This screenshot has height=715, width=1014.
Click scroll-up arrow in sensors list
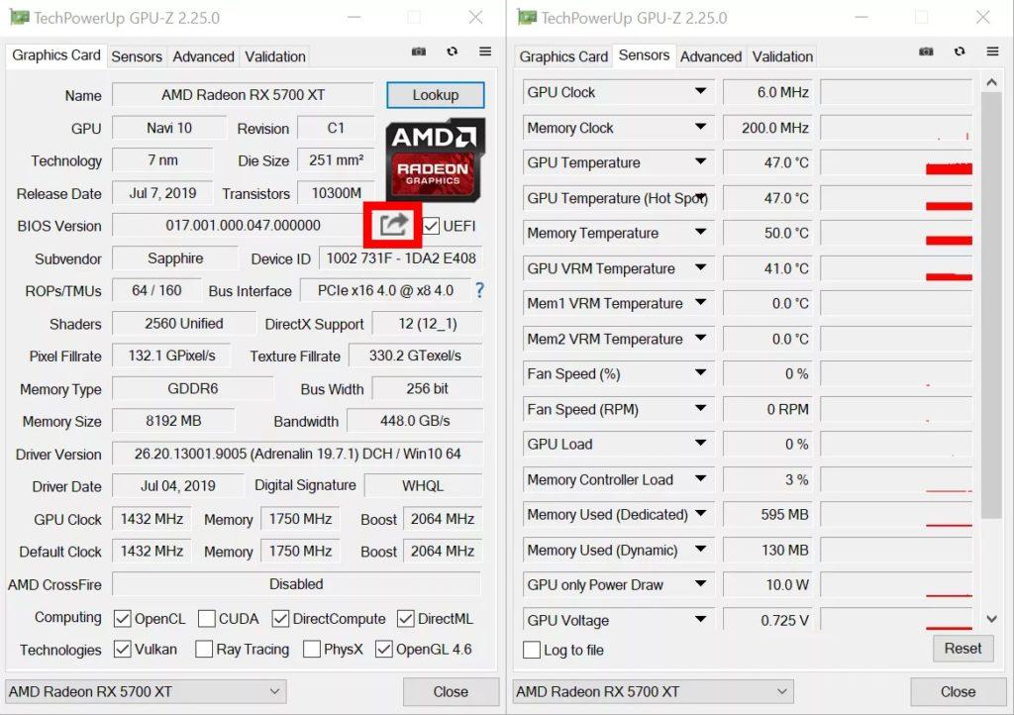click(x=991, y=82)
